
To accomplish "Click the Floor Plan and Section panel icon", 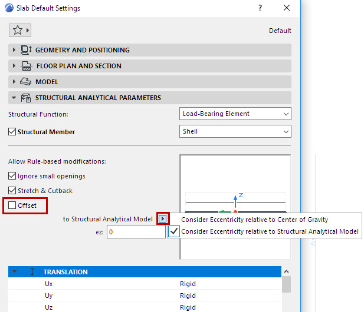I will point(26,66).
